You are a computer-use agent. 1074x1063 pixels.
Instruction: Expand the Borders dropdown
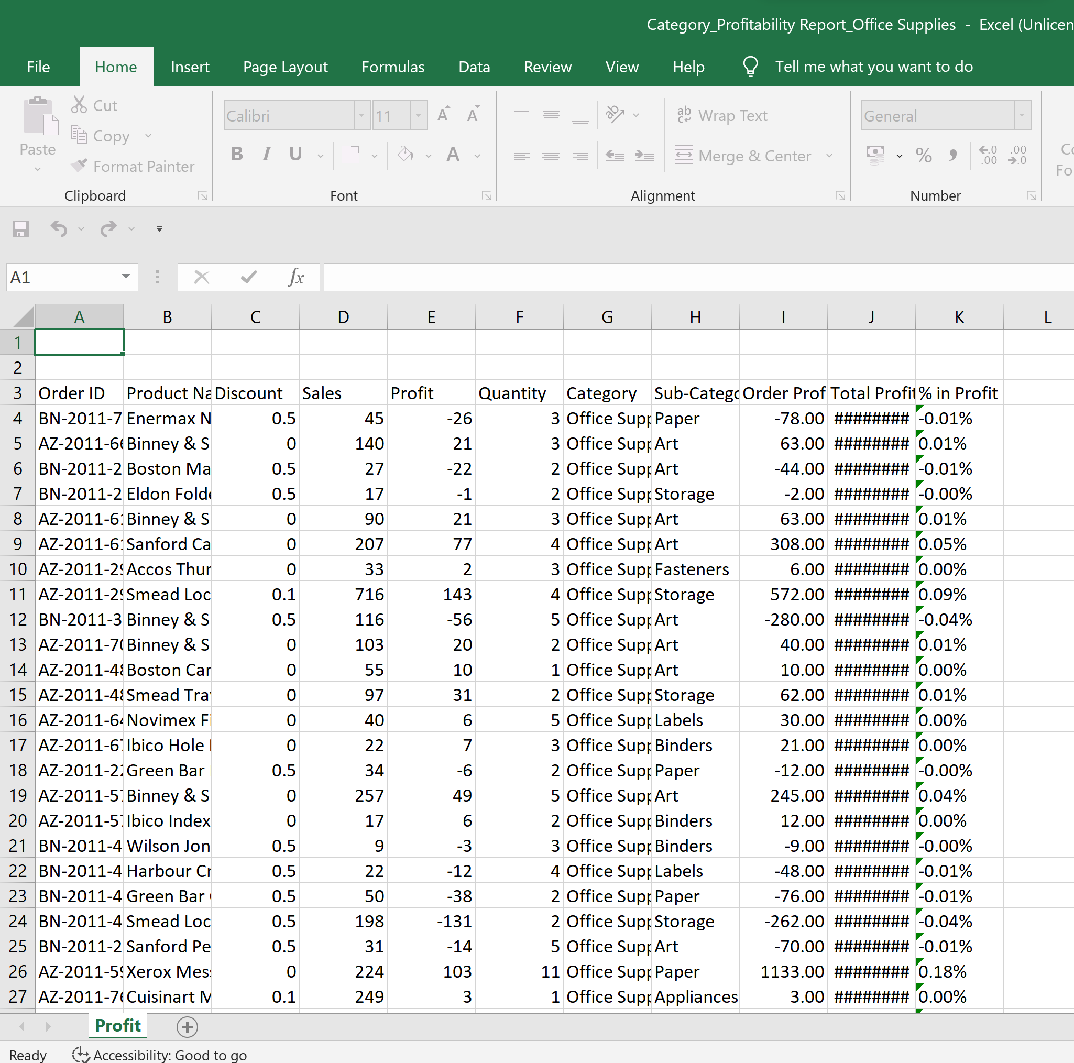[x=374, y=156]
